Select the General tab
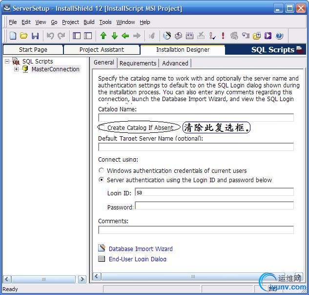The height and width of the screenshot is (295, 309). pos(104,63)
